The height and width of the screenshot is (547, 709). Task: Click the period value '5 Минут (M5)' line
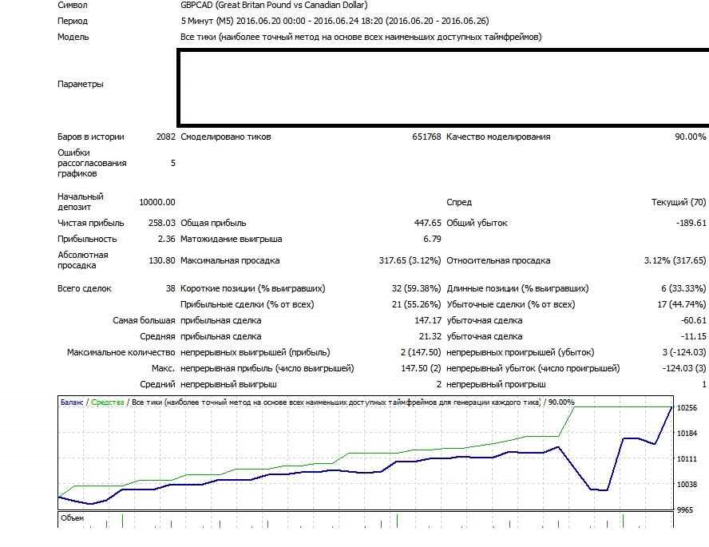point(335,21)
